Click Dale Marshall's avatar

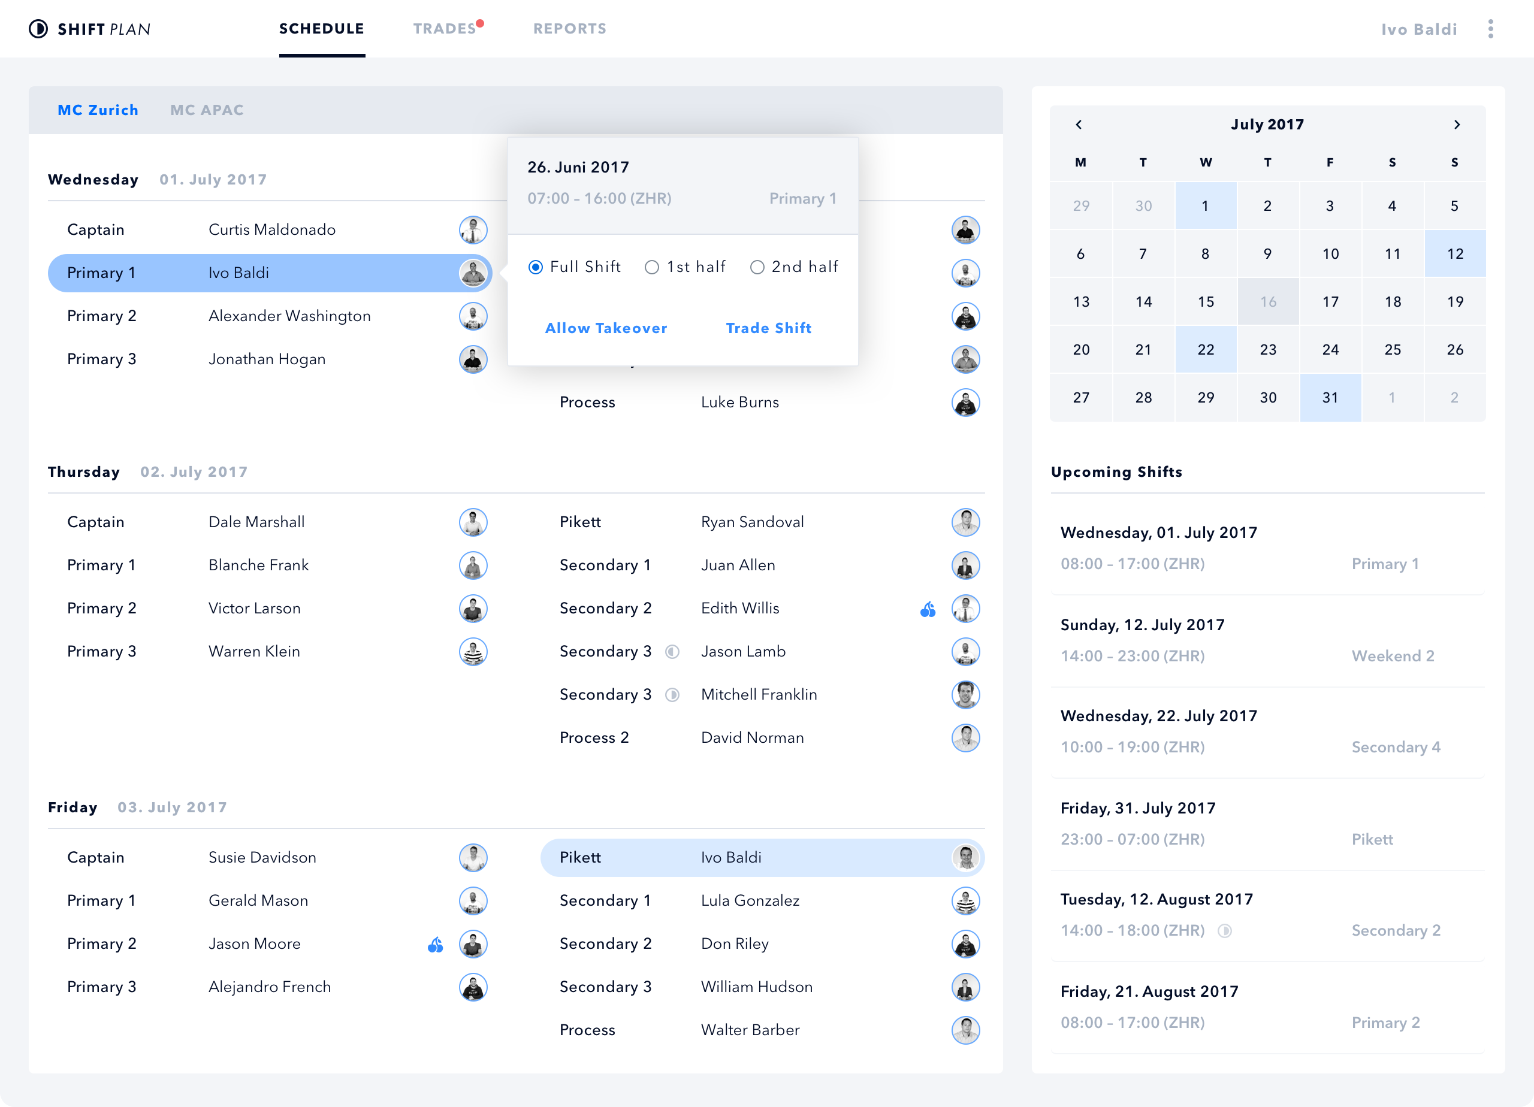473,522
